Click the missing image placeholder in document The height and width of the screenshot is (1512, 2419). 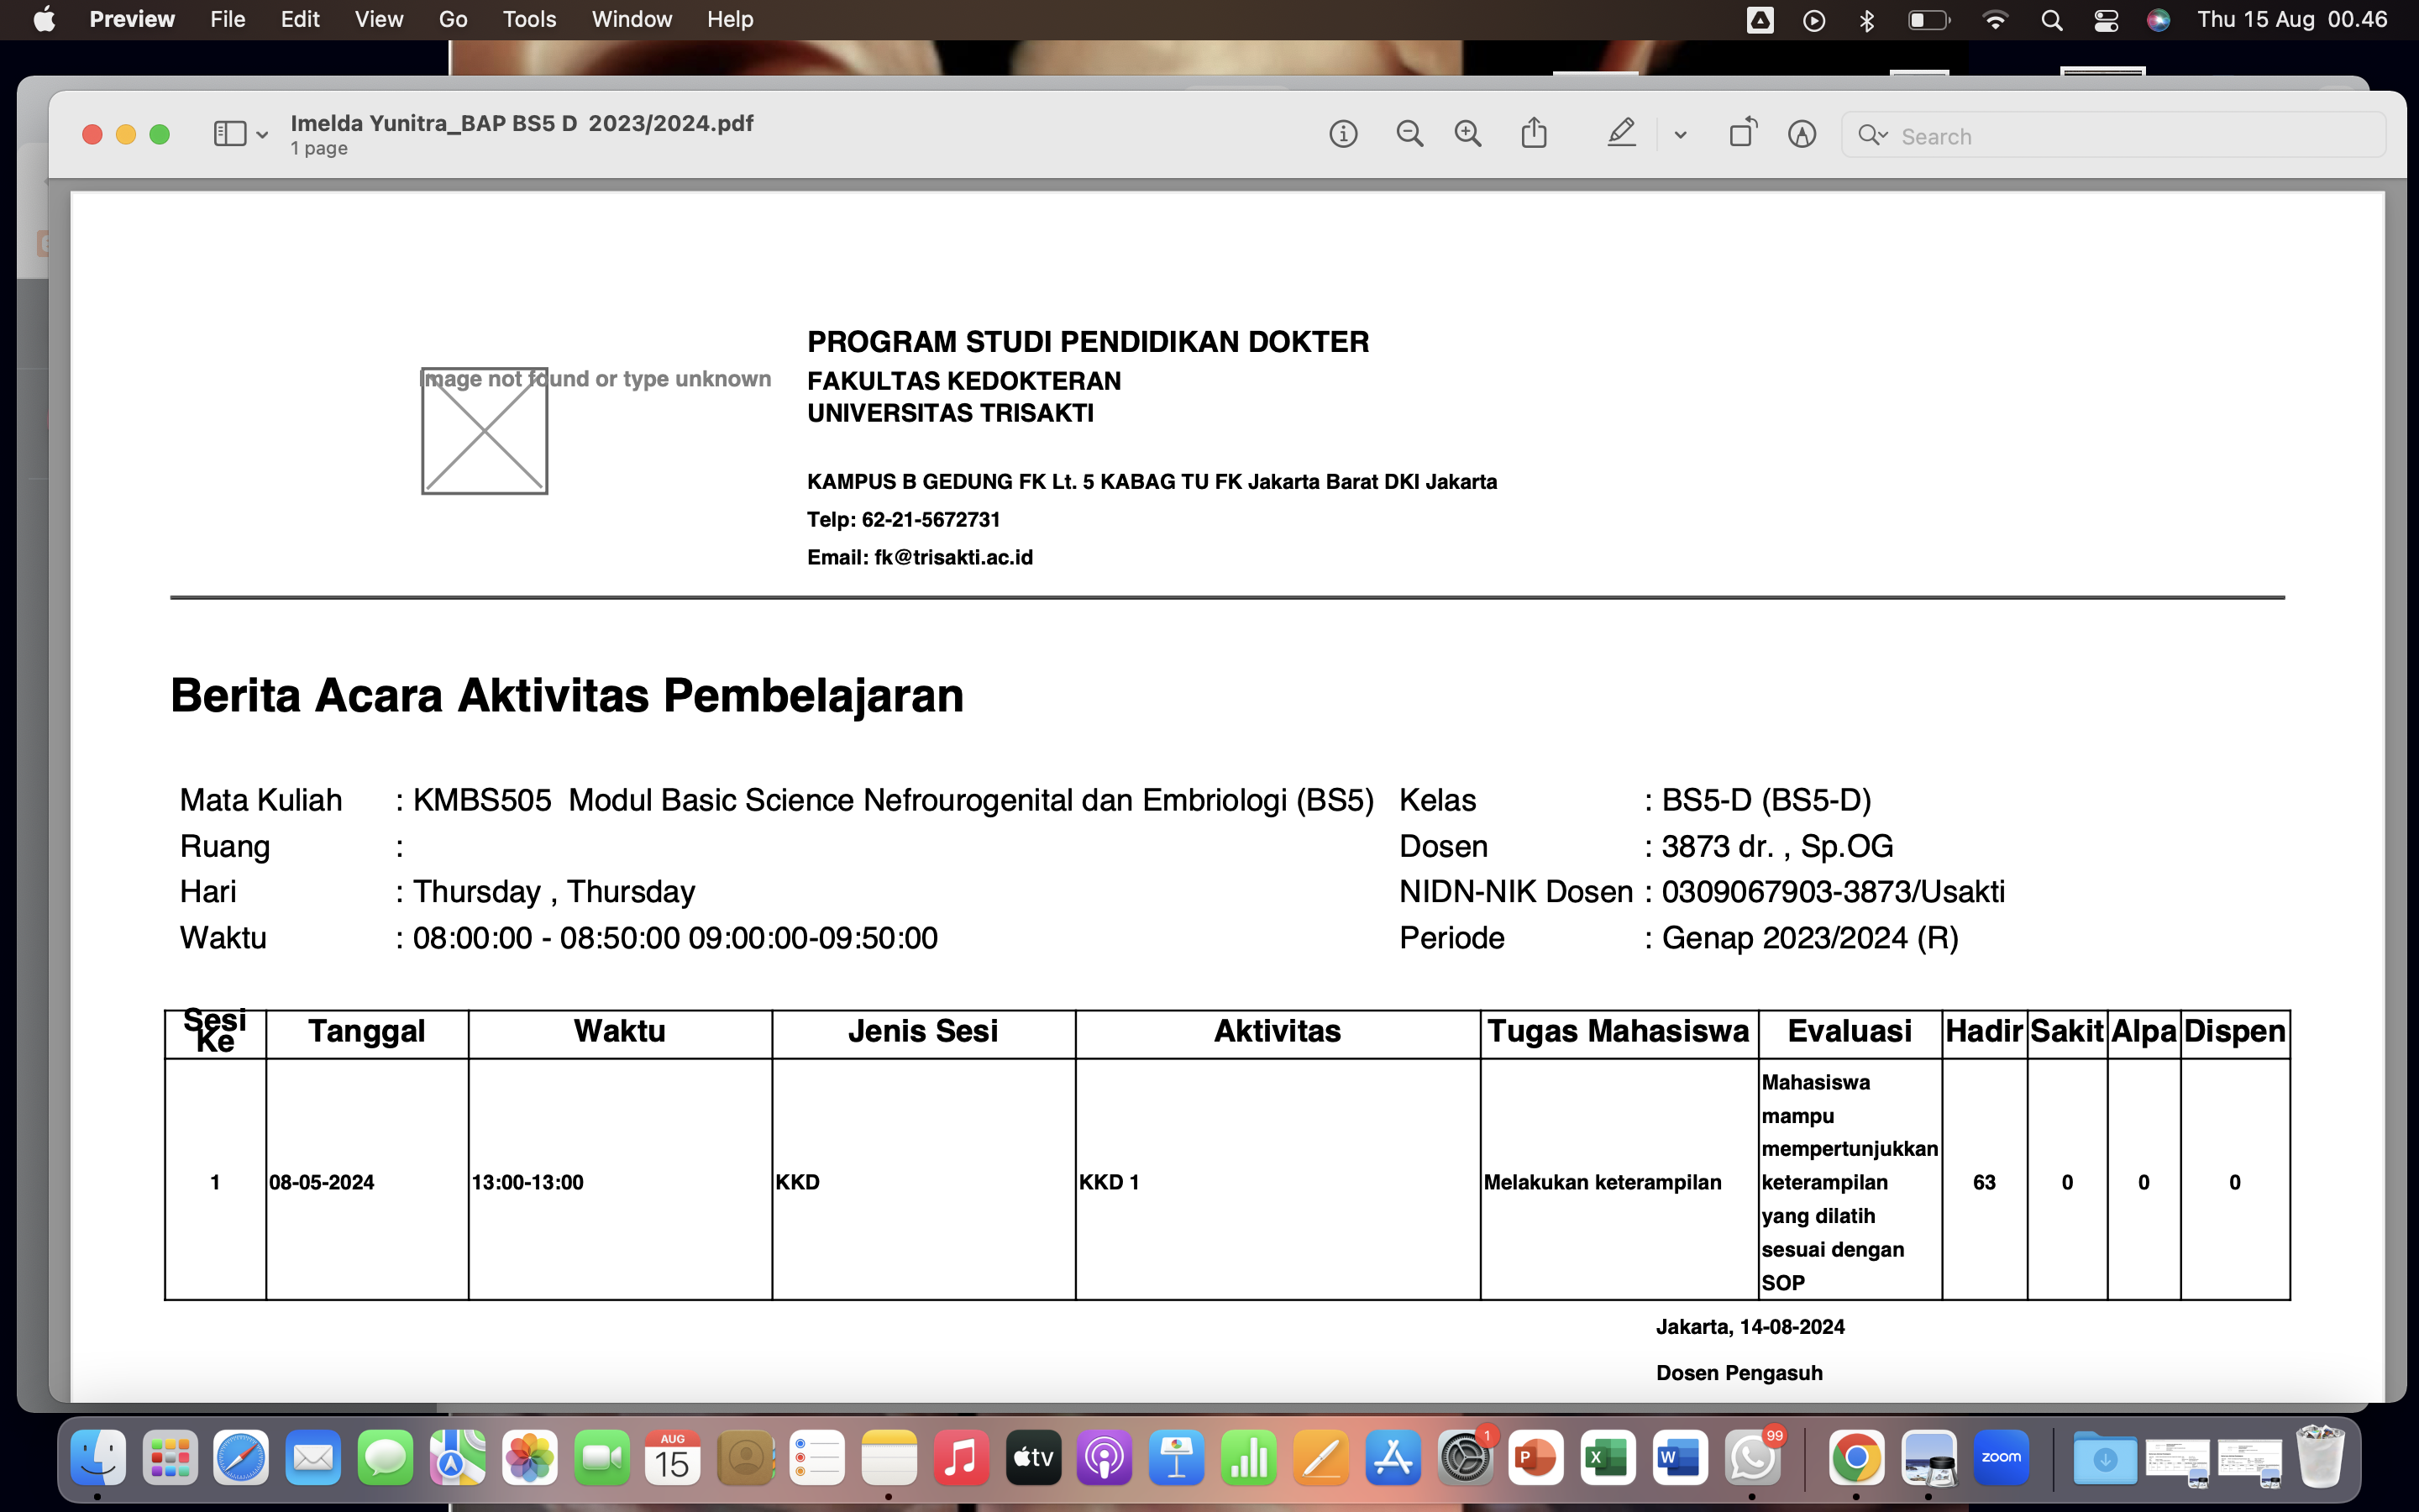click(x=485, y=431)
